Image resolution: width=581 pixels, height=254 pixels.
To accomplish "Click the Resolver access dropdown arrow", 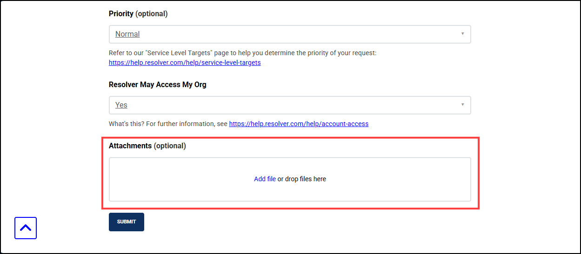I will (462, 105).
